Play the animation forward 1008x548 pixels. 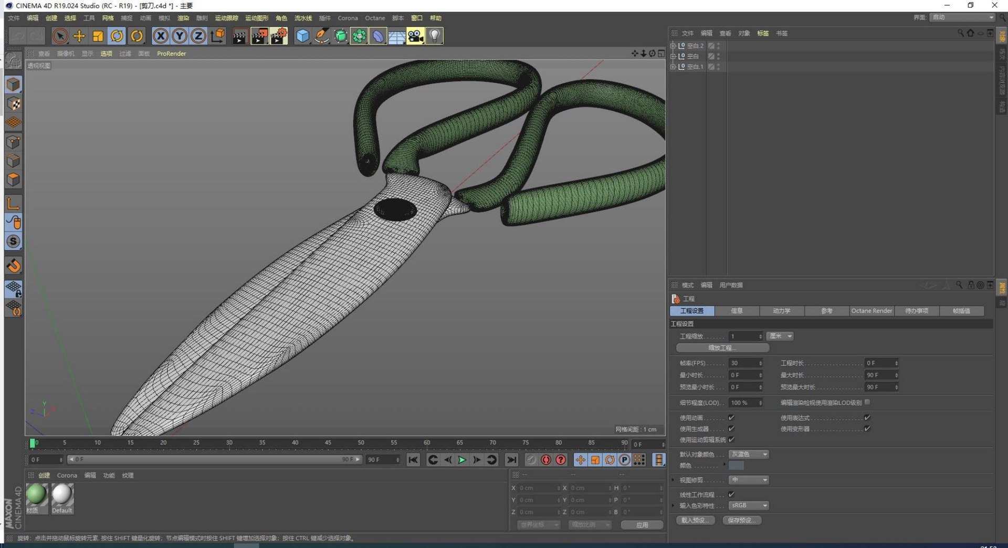462,460
